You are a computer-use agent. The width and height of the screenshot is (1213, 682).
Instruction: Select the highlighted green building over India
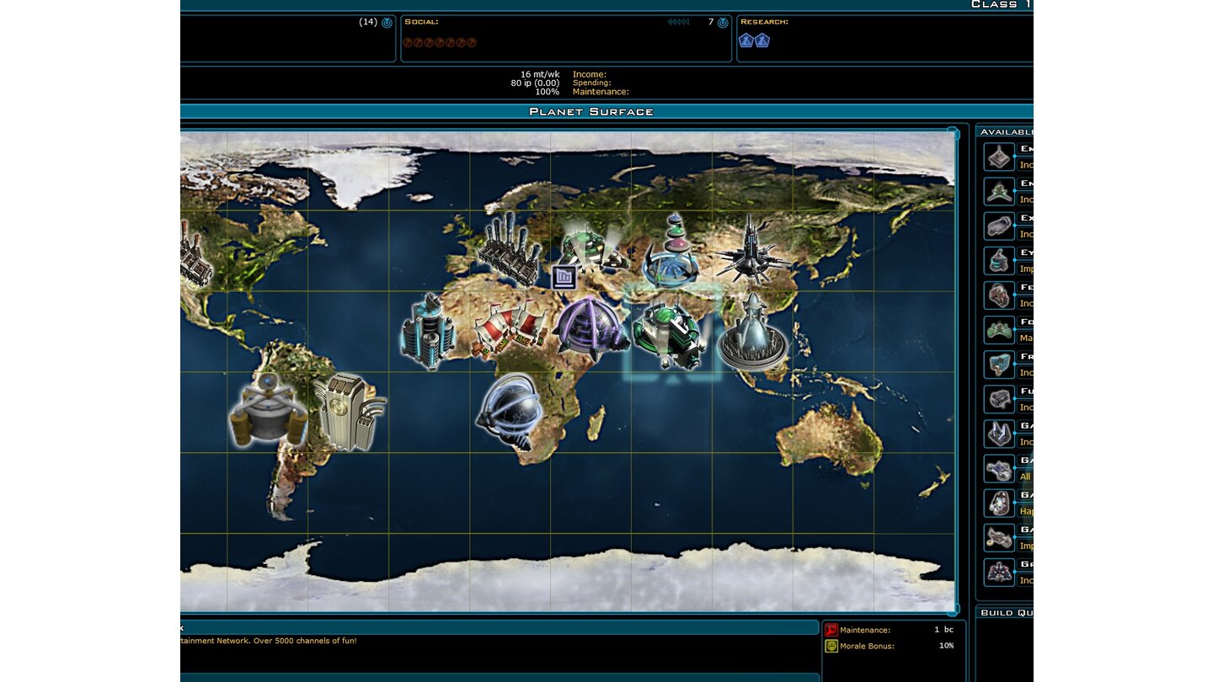[x=671, y=335]
